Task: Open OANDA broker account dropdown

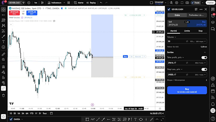Action: [x=16, y=119]
